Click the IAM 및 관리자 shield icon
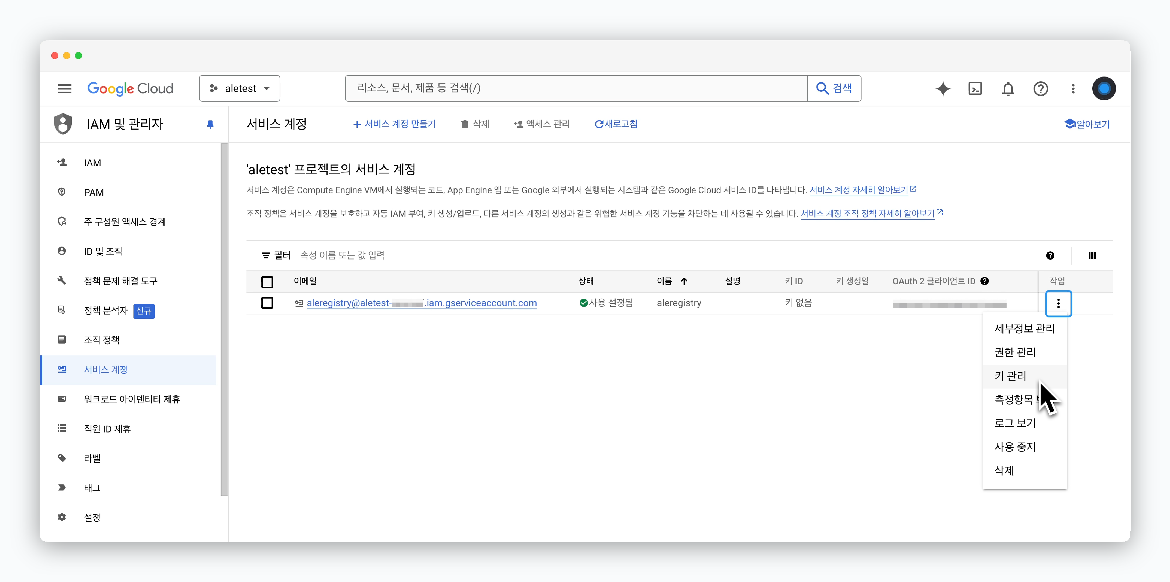The image size is (1170, 582). coord(63,124)
